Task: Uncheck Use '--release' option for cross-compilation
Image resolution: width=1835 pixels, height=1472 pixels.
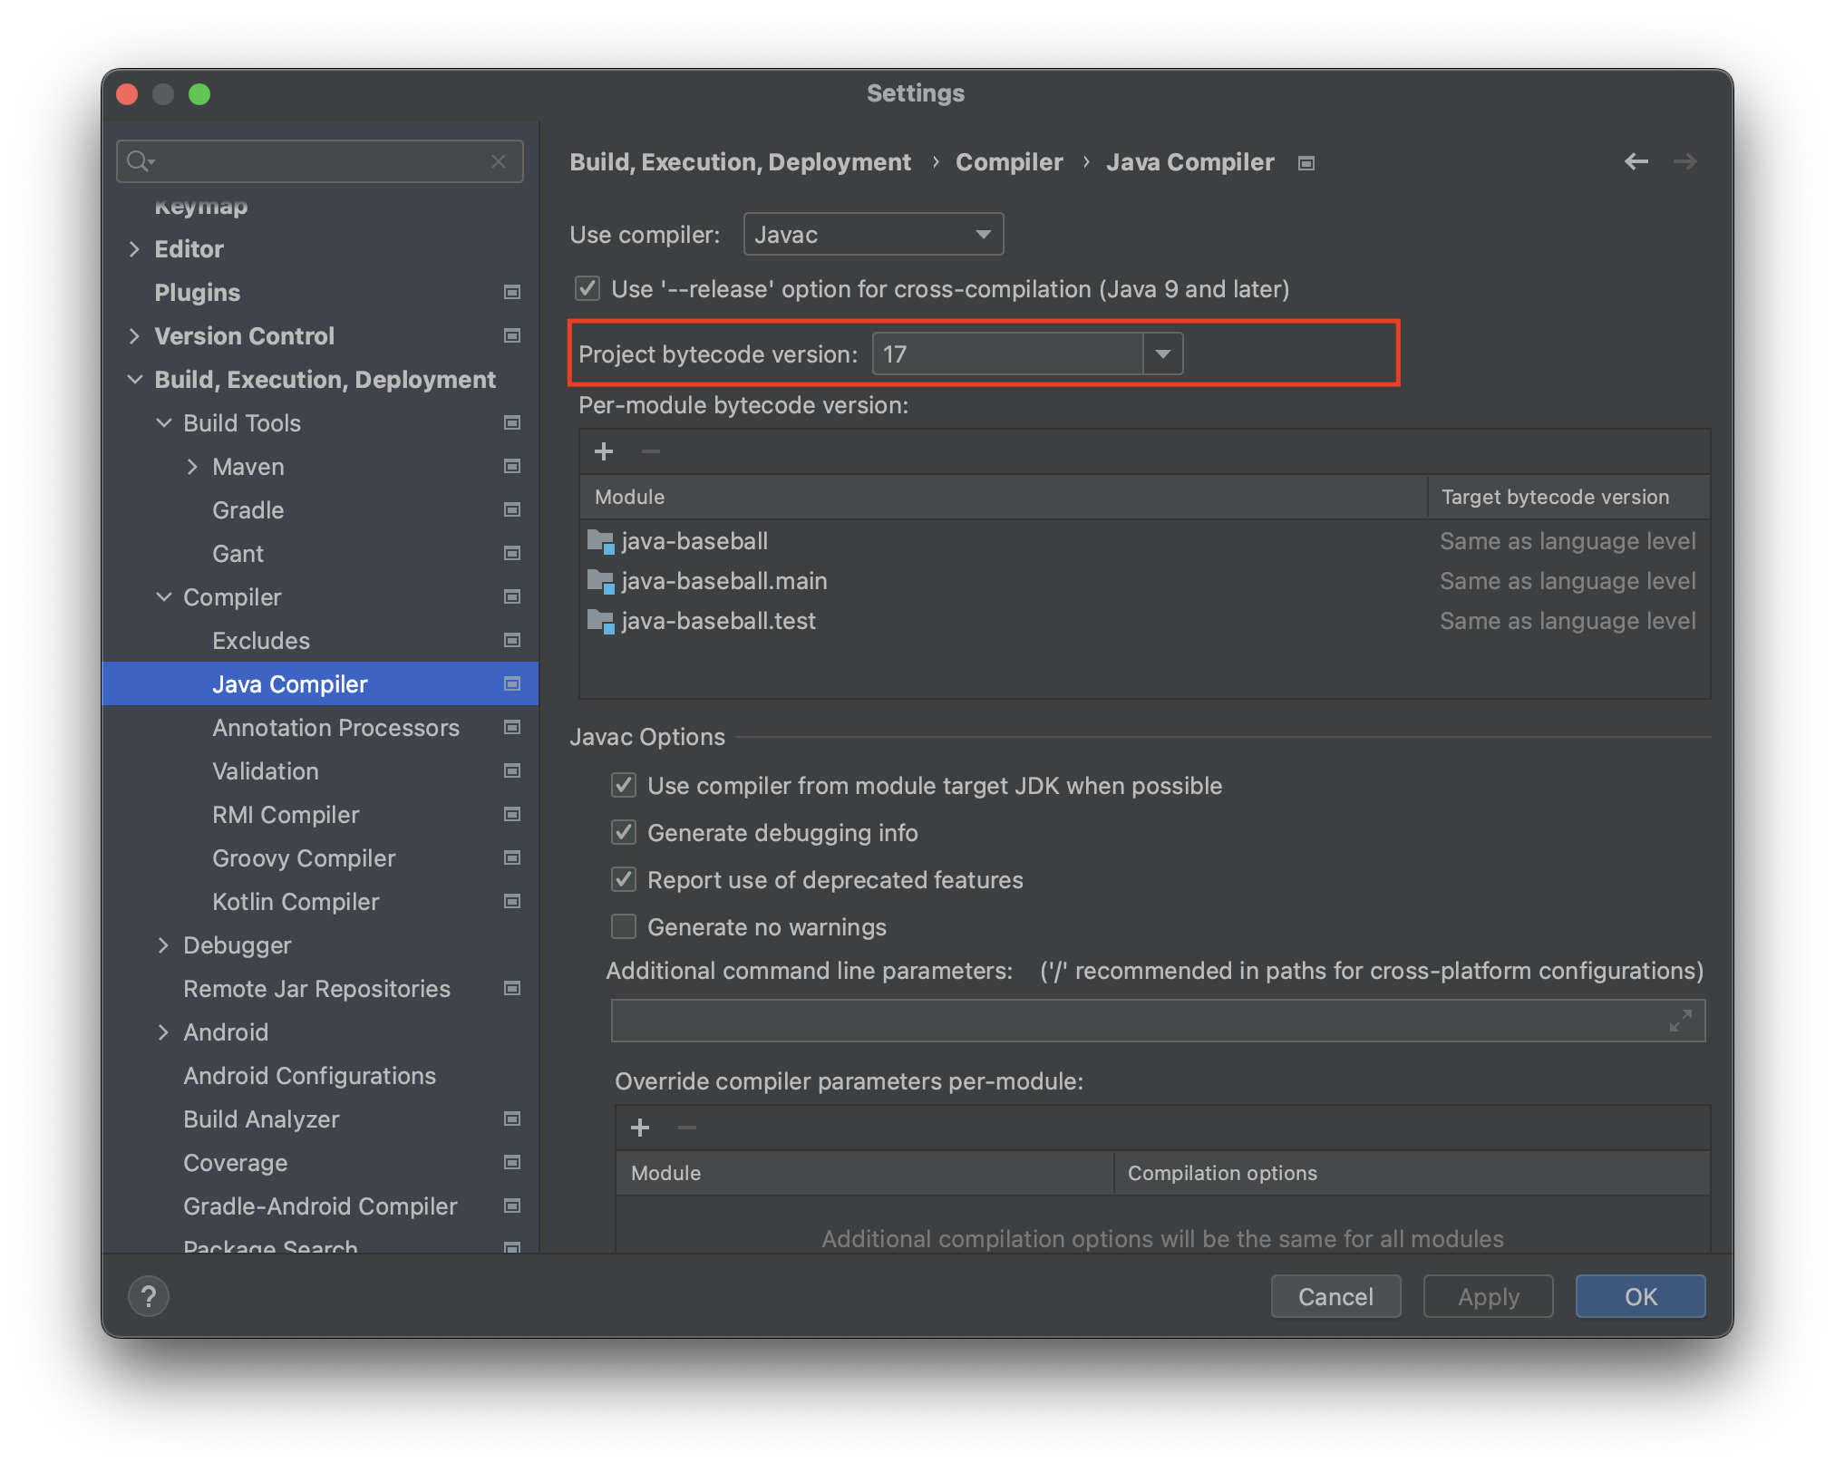Action: pos(587,289)
